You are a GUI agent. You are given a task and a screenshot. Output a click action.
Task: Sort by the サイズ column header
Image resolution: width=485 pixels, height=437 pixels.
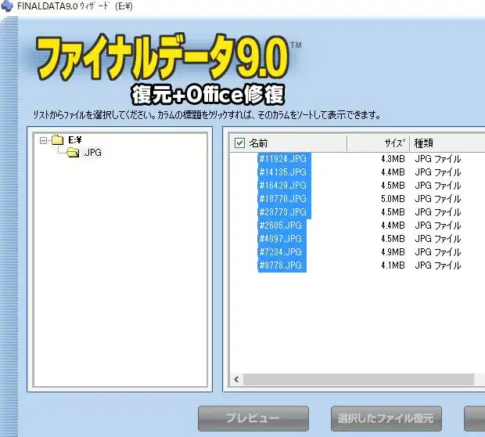click(x=395, y=143)
